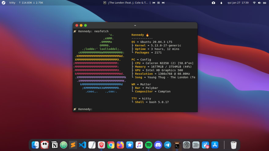Image resolution: width=269 pixels, height=151 pixels.
Task: Click the battery indicator icon
Action: click(x=265, y=3)
